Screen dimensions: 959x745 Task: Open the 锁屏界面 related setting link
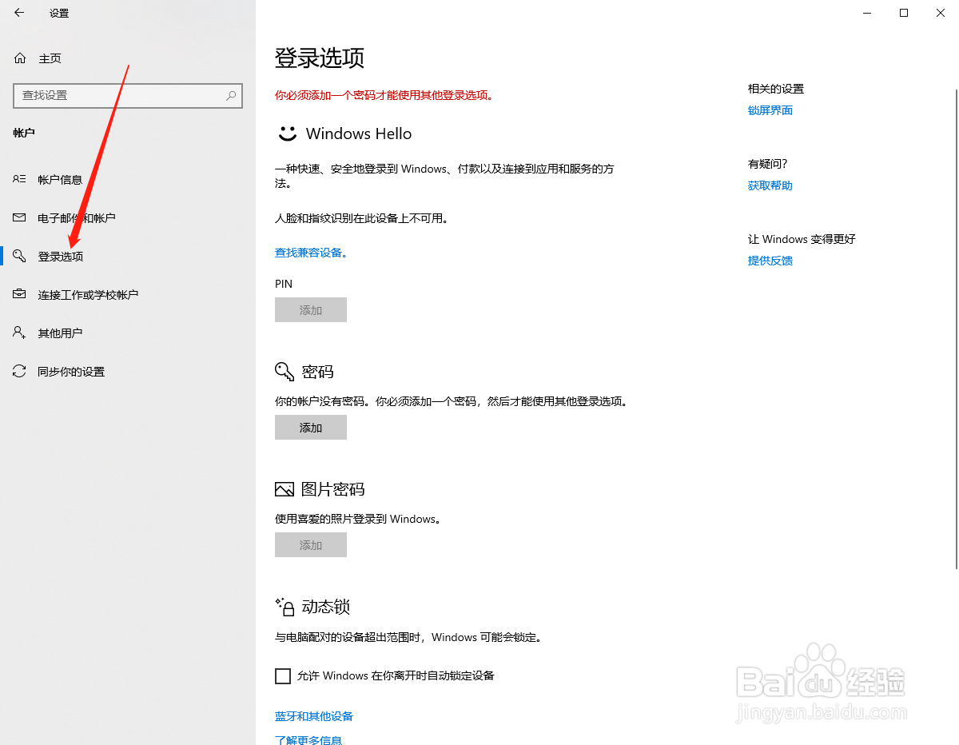tap(770, 110)
